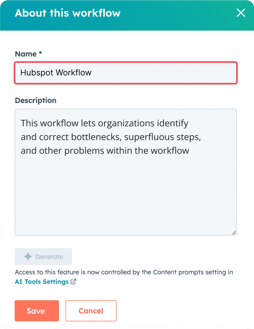The image size is (254, 329).
Task: Focus the Name input field
Action: [126, 73]
